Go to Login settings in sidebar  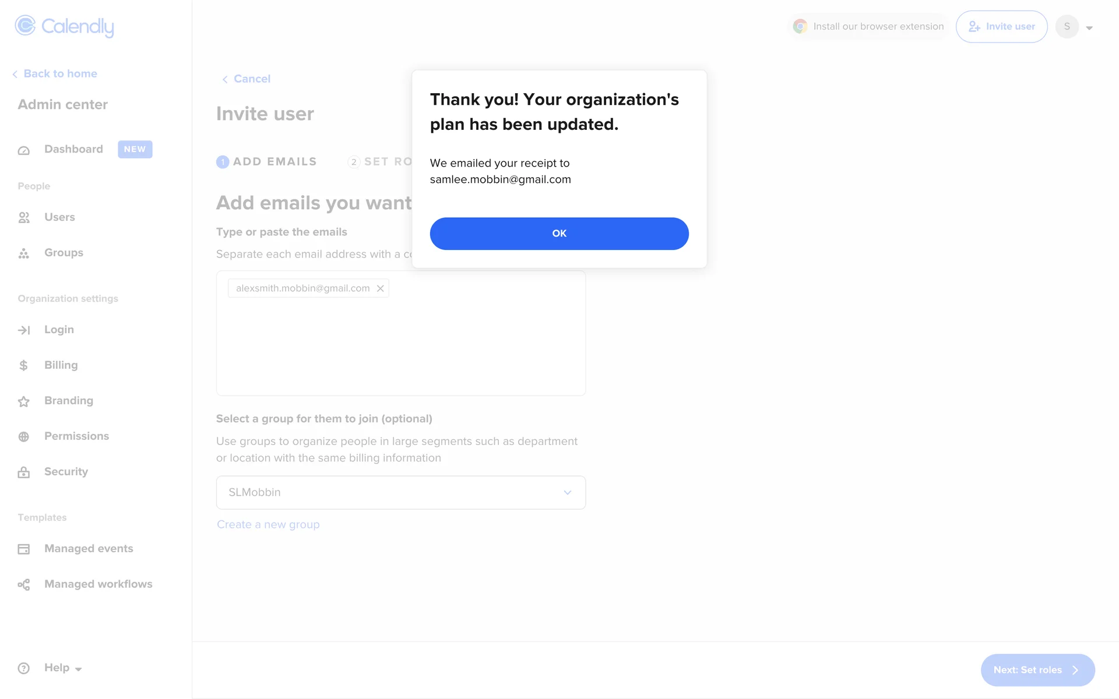[59, 330]
